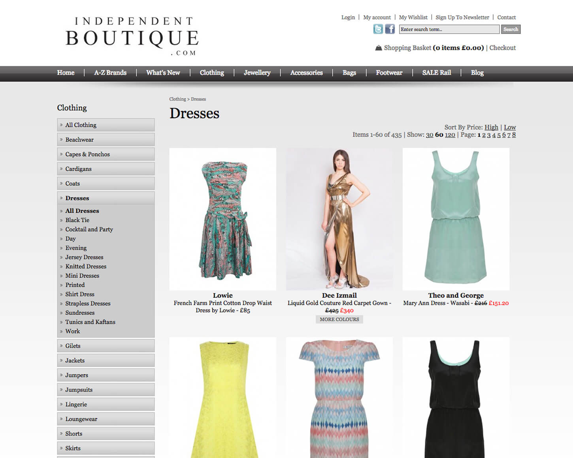Click the search term input field
Image resolution: width=573 pixels, height=458 pixels.
coord(449,29)
